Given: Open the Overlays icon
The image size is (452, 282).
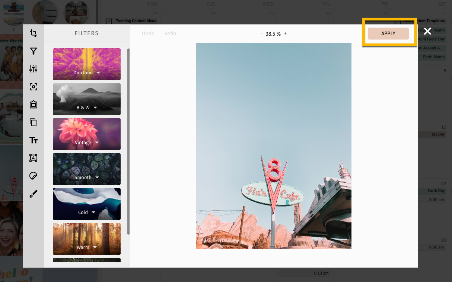Looking at the screenshot, I should pyautogui.click(x=34, y=122).
